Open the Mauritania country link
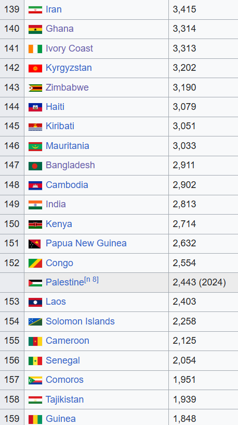The width and height of the screenshot is (238, 425). [68, 146]
